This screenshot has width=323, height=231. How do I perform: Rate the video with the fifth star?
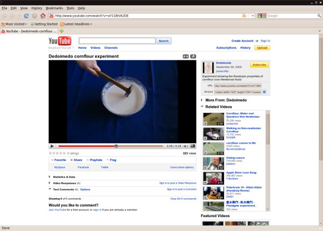coord(64,153)
